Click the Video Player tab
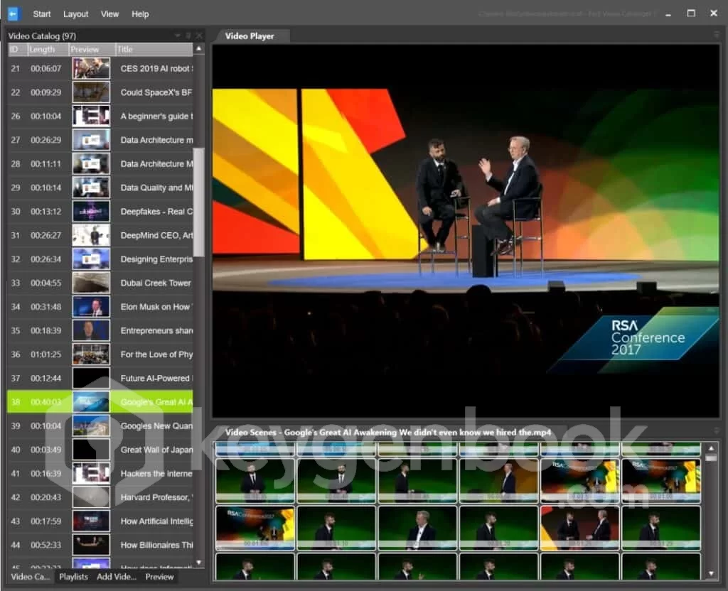This screenshot has width=728, height=591. pos(250,36)
